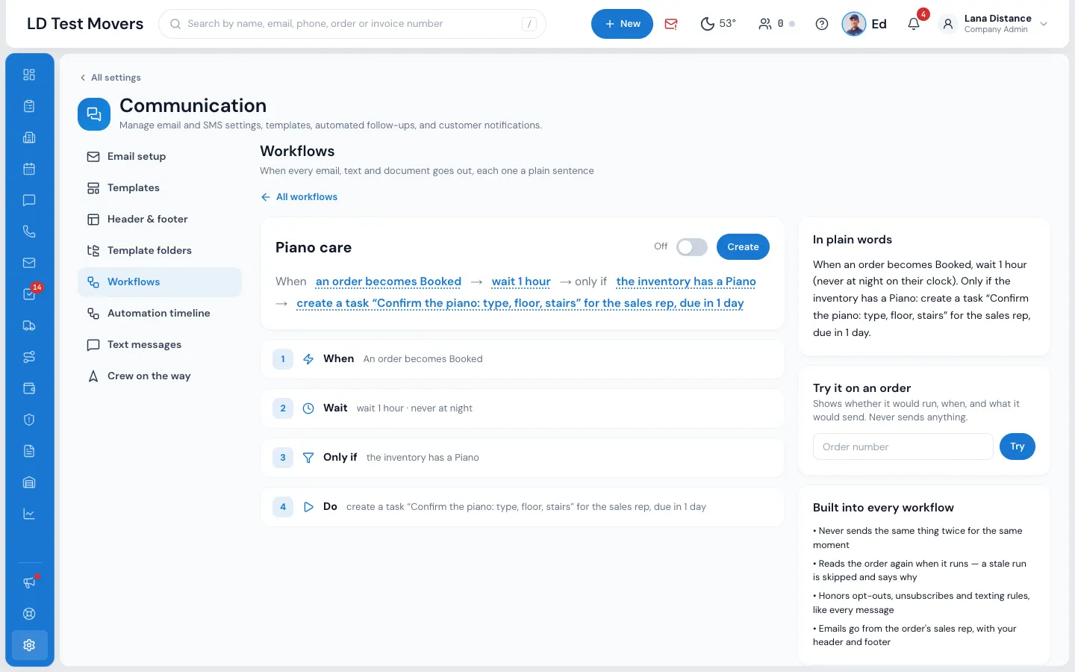Open Template folders settings
Viewport: 1075px width, 672px height.
point(160,251)
